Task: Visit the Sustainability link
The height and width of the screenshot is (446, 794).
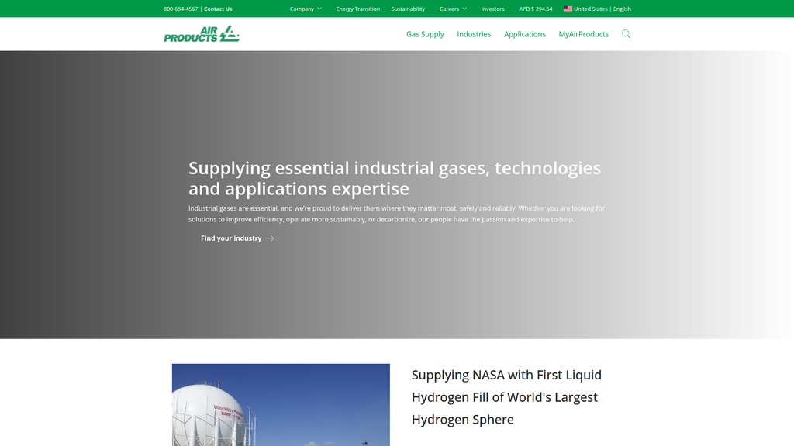Action: point(408,9)
